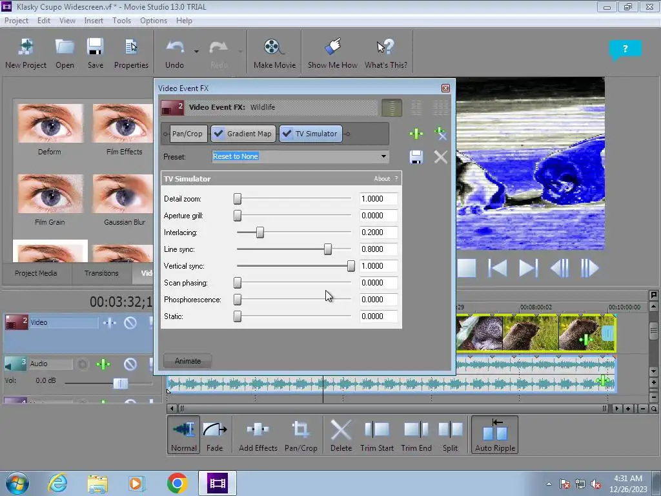Screen dimensions: 661x496
Task: Close the Video Event FX dialog
Action: click(x=445, y=88)
